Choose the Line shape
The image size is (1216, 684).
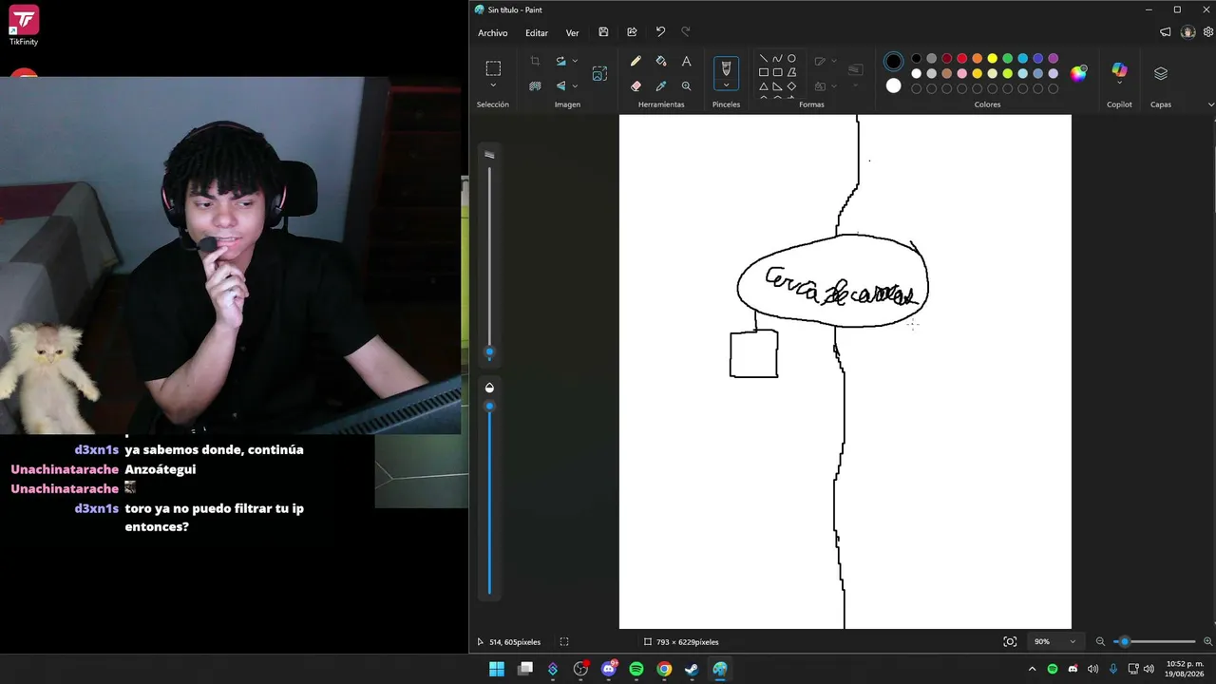point(764,59)
